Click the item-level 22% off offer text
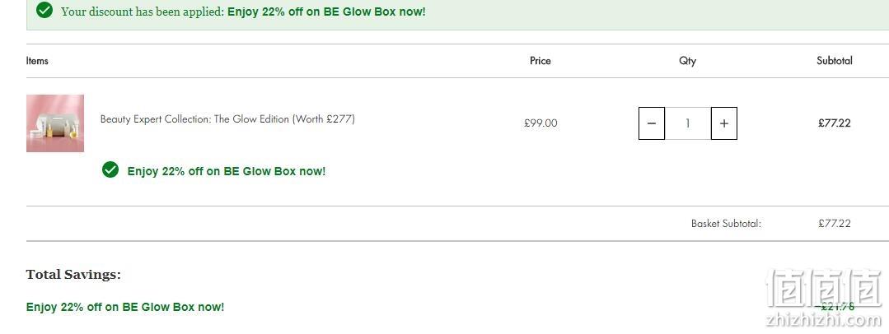 [227, 171]
